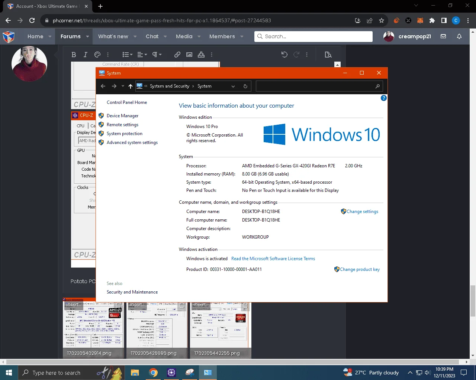
Task: Click the System window help icon
Action: pyautogui.click(x=384, y=98)
